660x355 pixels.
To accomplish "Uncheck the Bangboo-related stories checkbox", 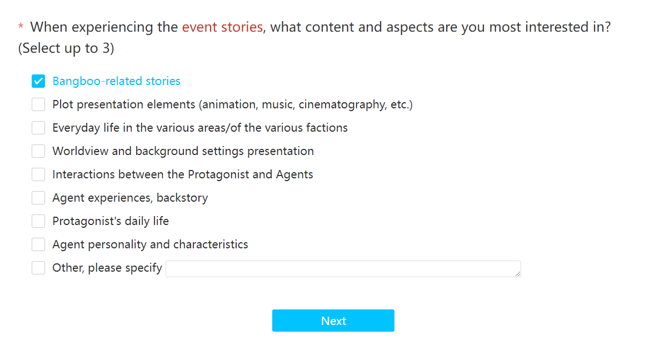I will tap(38, 81).
